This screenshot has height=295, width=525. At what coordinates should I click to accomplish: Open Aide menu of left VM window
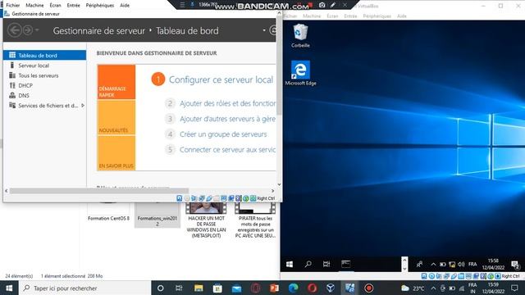tap(125, 6)
